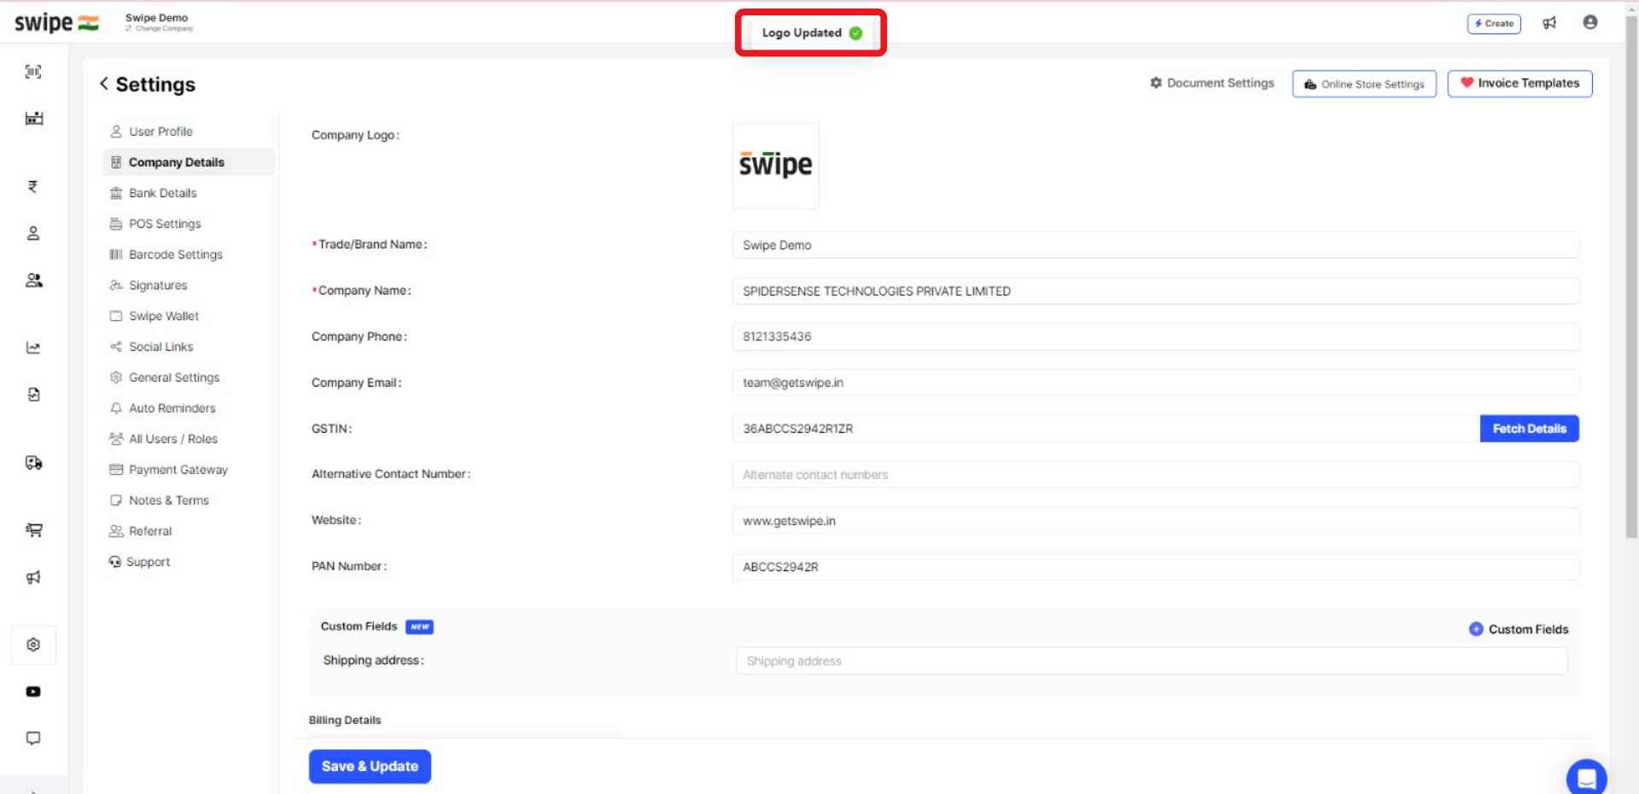Open the gear settings sidebar icon
Screen dimensions: 1639x794
[33, 645]
